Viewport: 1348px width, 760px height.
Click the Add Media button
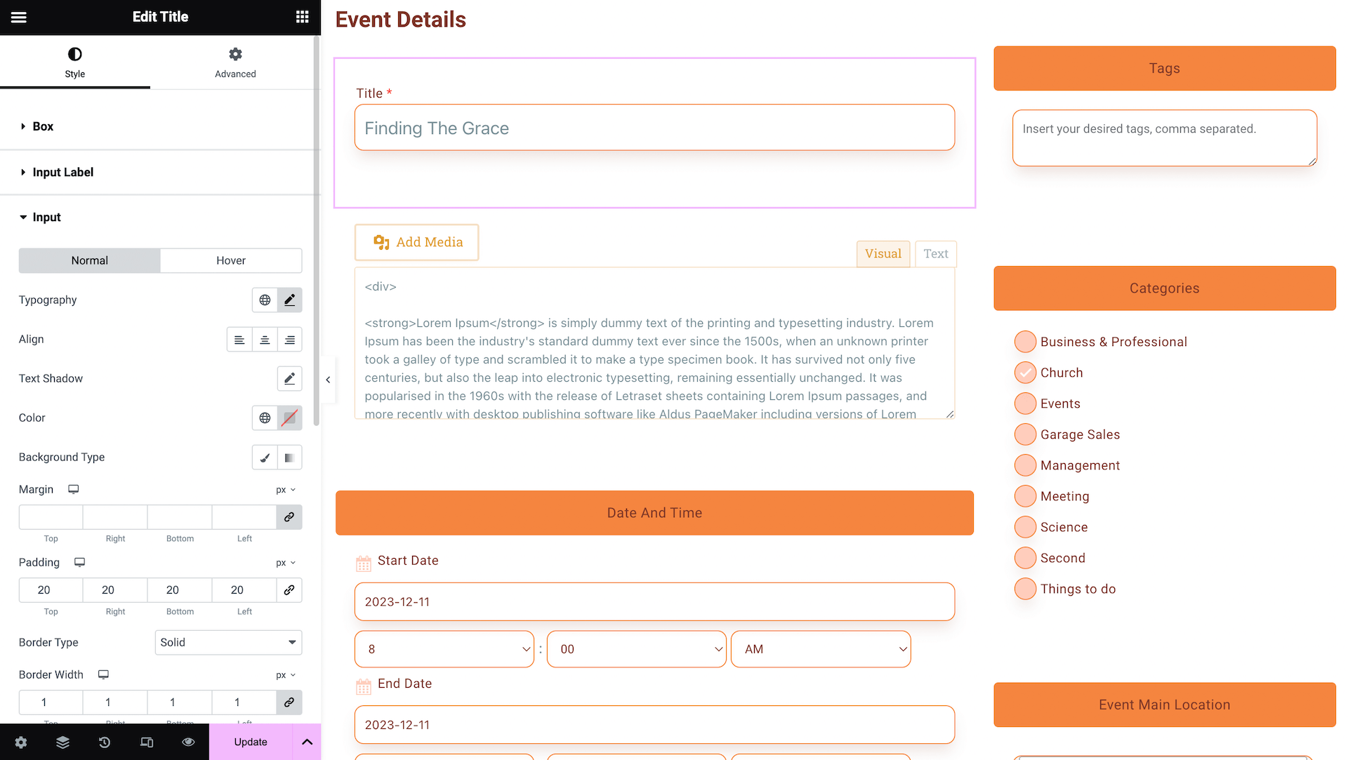(x=417, y=242)
